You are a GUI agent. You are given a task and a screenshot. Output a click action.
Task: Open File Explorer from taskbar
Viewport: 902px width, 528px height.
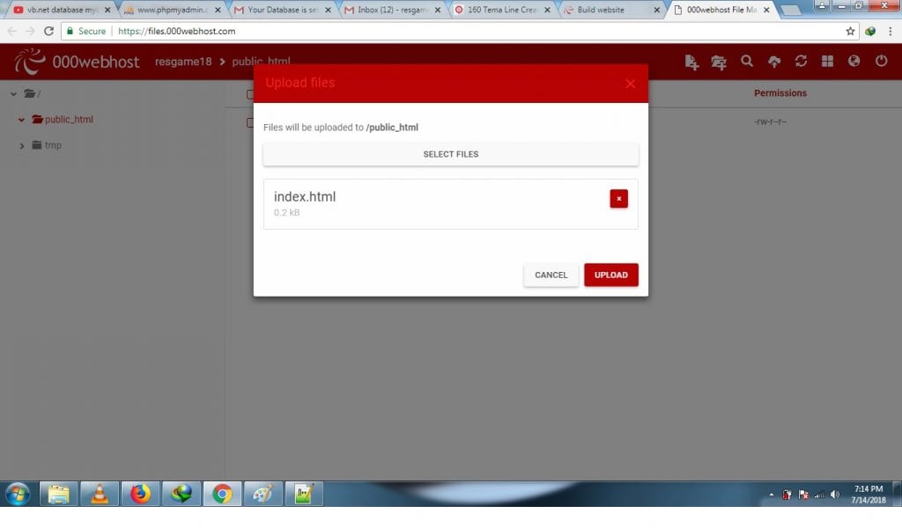59,494
